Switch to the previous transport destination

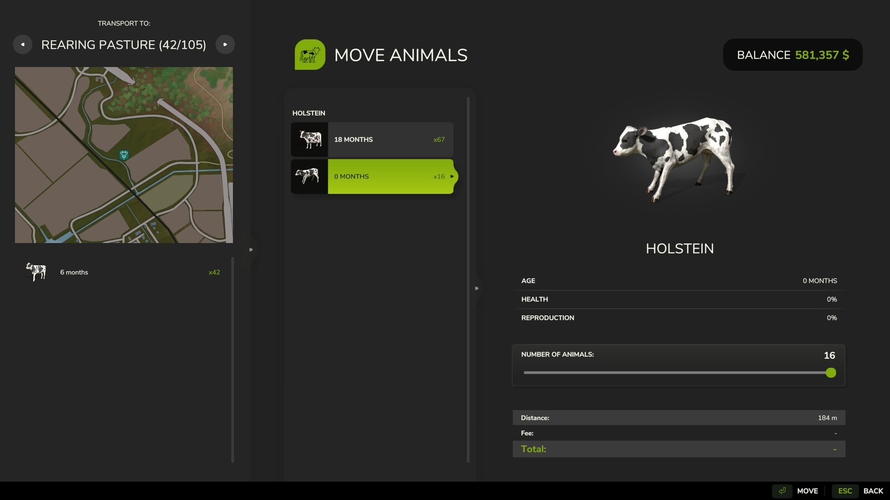pos(23,44)
